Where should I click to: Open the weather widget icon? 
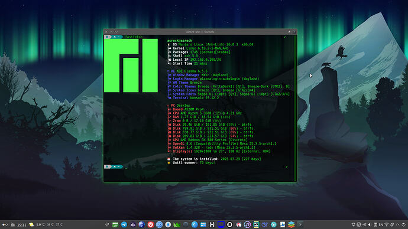click(x=31, y=225)
